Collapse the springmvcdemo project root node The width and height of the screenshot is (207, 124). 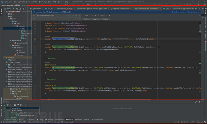pos(4,12)
